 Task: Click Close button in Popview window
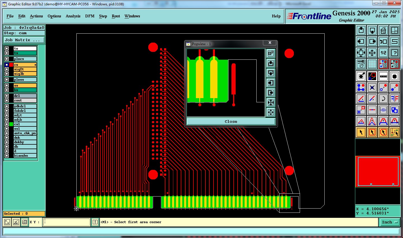coord(231,121)
